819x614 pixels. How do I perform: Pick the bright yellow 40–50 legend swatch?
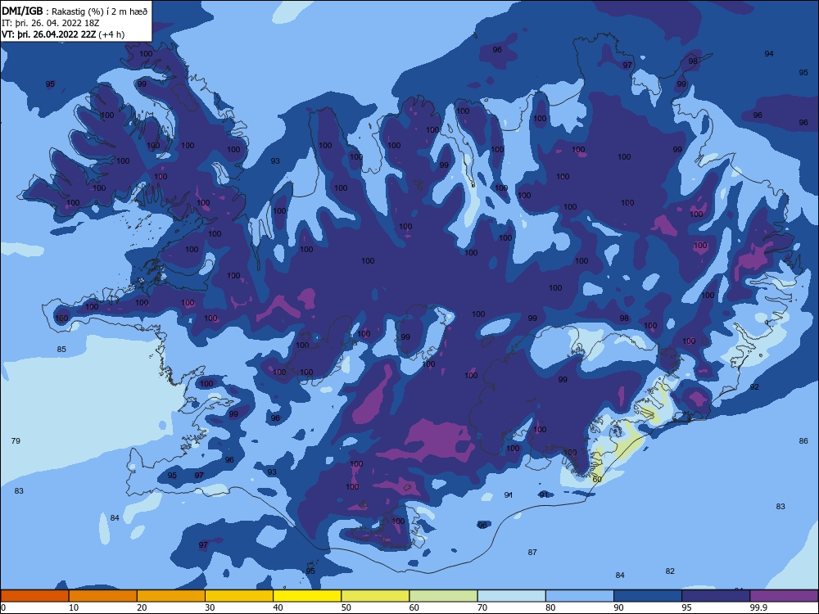pyautogui.click(x=307, y=596)
